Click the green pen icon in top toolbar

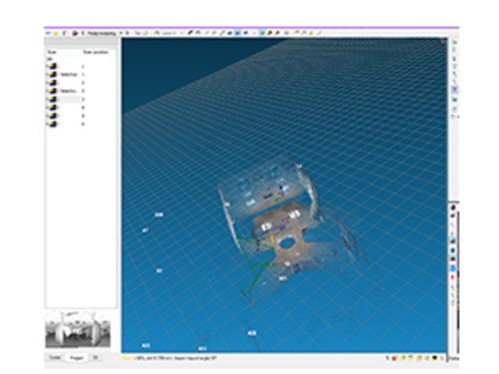[x=190, y=33]
